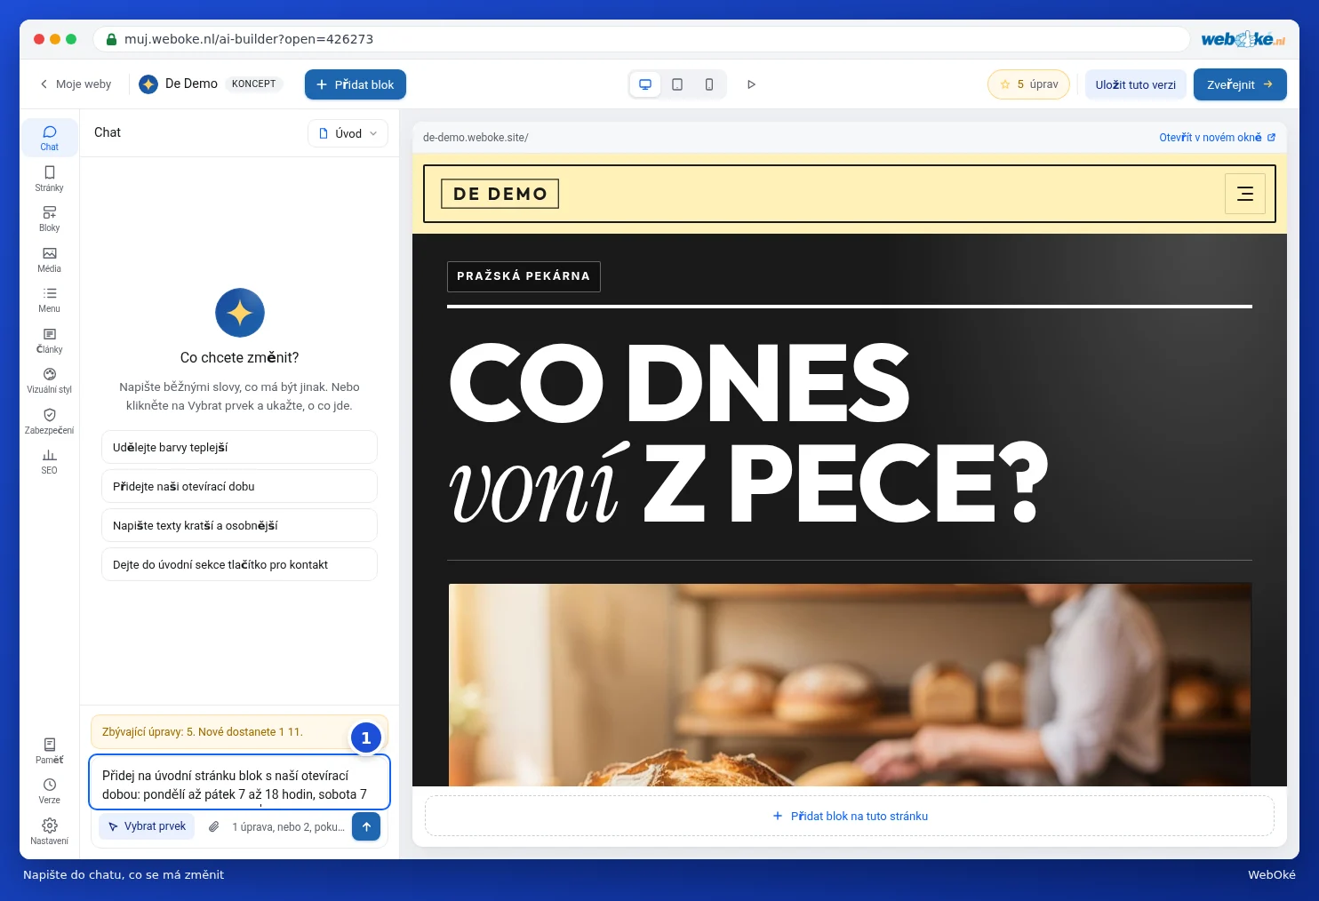
Task: Click the Zveřejnit publish button
Action: 1240,84
